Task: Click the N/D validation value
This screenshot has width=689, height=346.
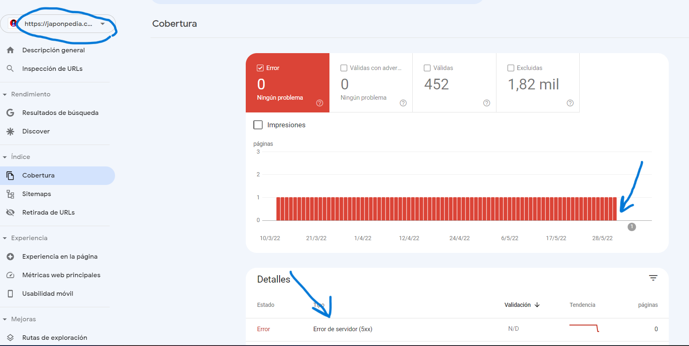Action: (513, 329)
